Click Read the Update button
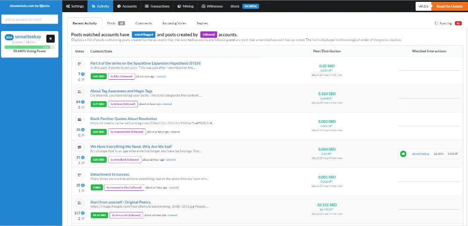This screenshot has width=468, height=226. [449, 6]
